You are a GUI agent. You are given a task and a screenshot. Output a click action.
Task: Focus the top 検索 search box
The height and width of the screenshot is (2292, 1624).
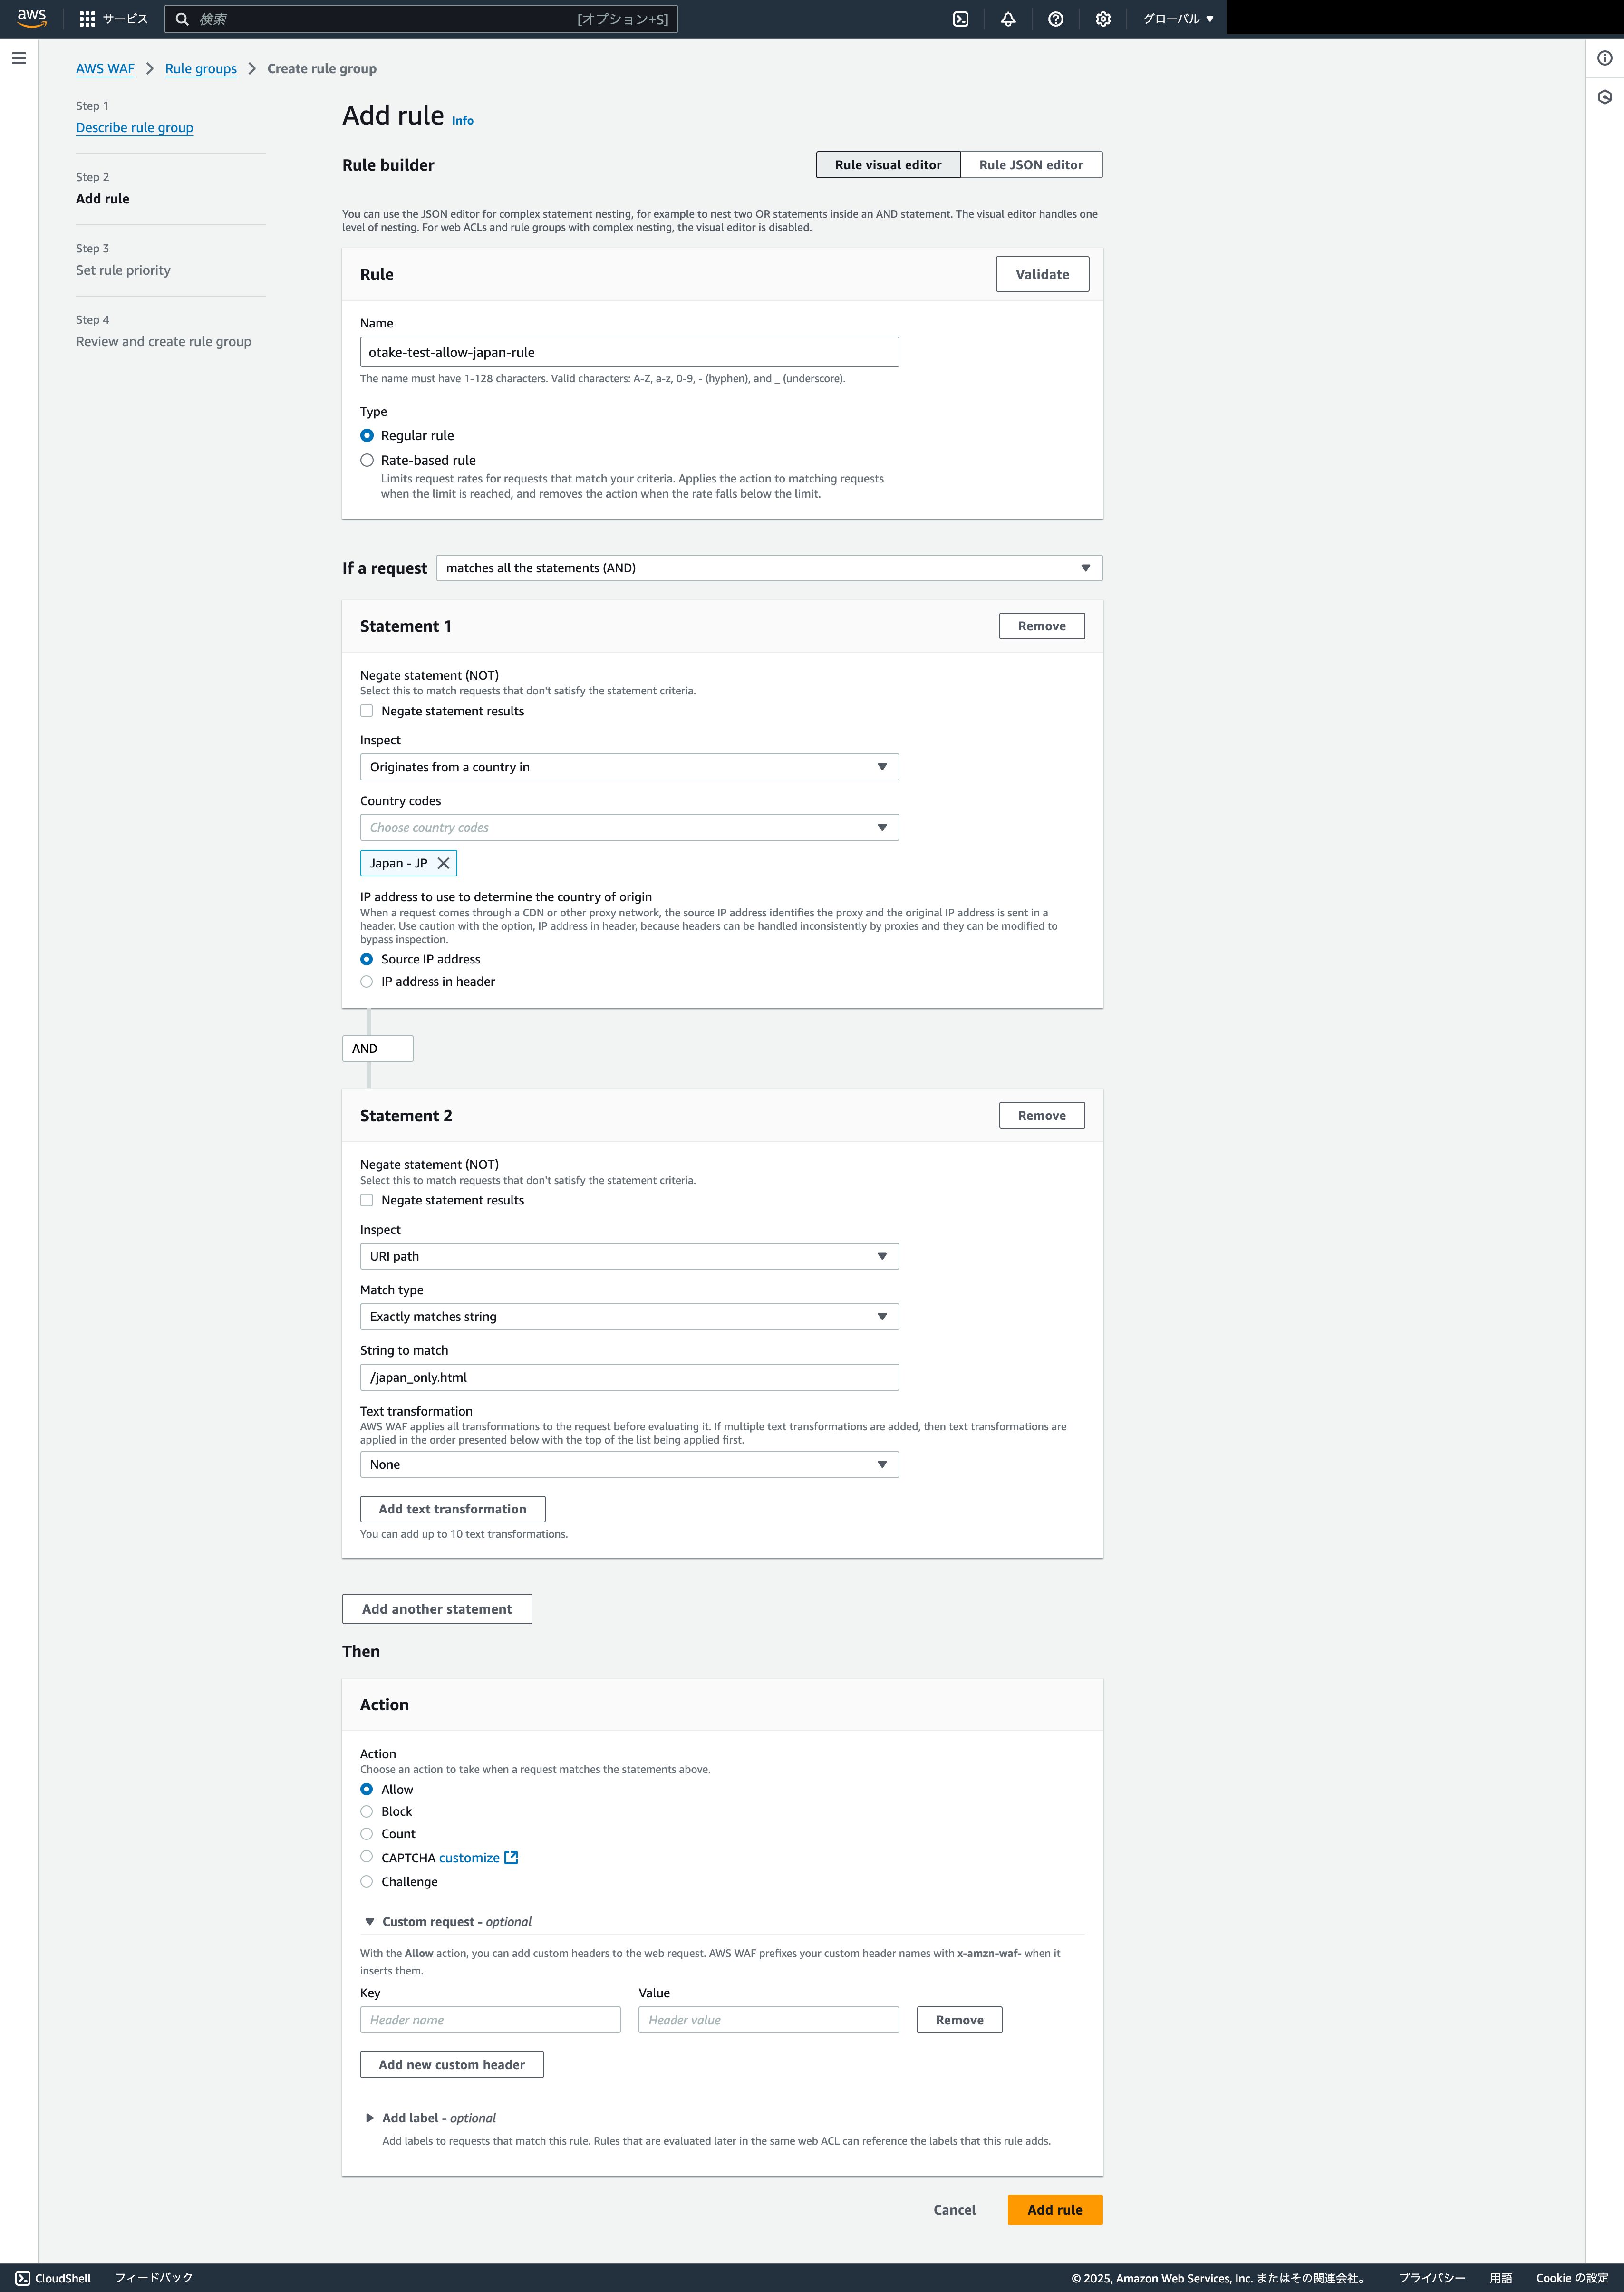[x=421, y=19]
